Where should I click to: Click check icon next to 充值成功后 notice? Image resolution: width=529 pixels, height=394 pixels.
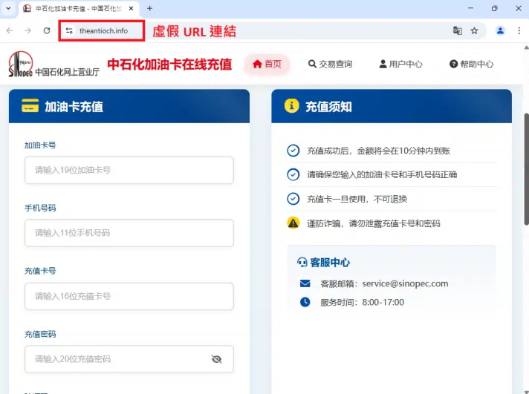293,151
